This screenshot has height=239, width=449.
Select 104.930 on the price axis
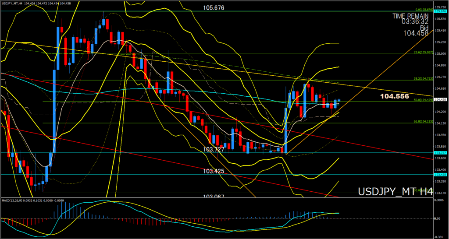click(439, 65)
